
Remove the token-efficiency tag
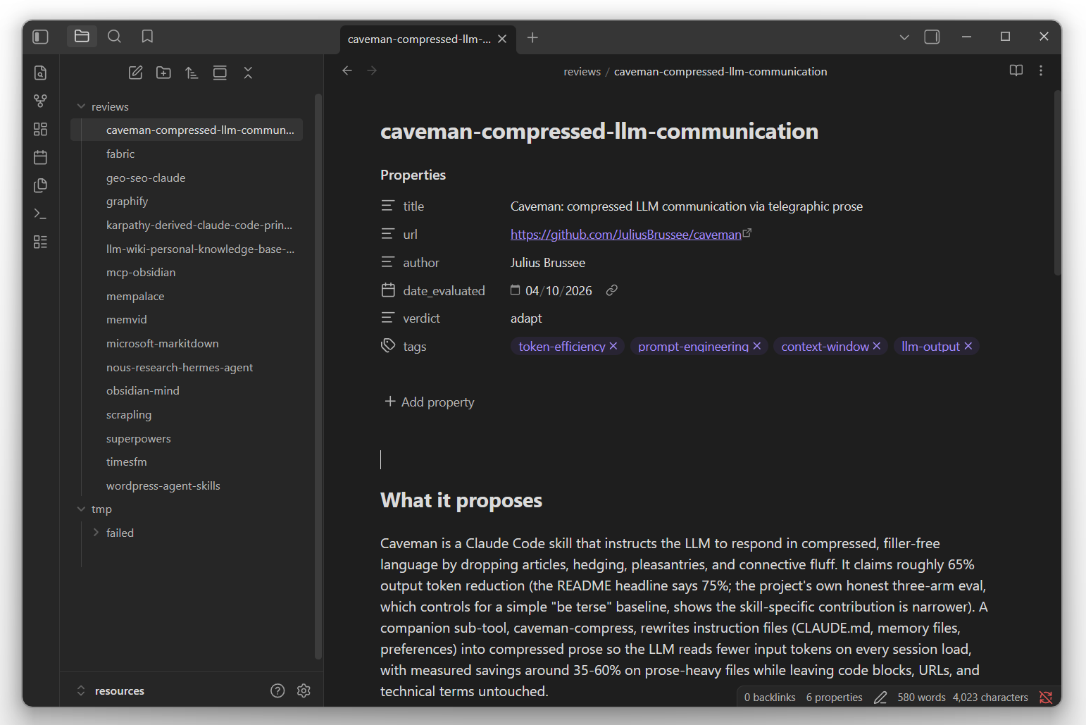tap(613, 346)
